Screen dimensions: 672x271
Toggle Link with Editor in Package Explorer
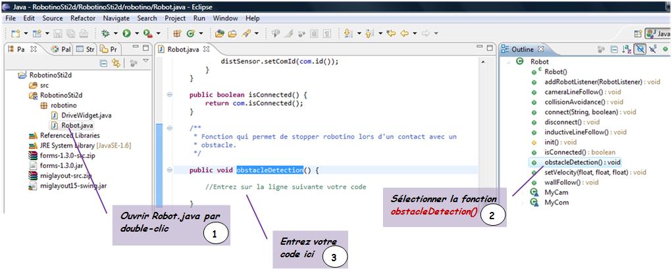(x=116, y=63)
